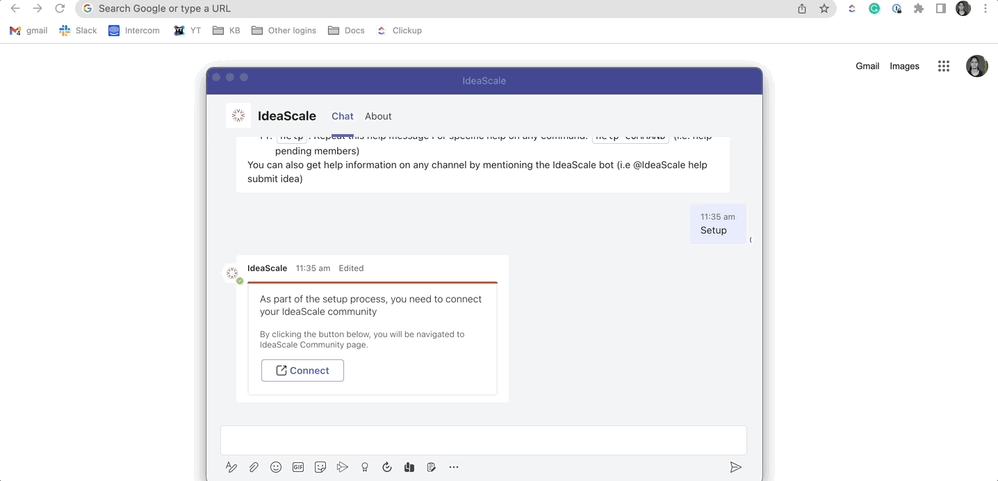The image size is (998, 481).
Task: Go forward in browser history
Action: pyautogui.click(x=38, y=8)
